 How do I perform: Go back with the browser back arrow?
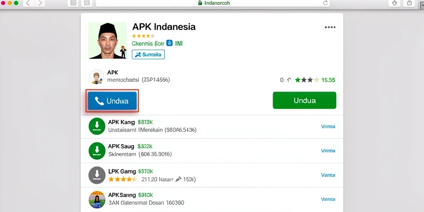click(28, 3)
